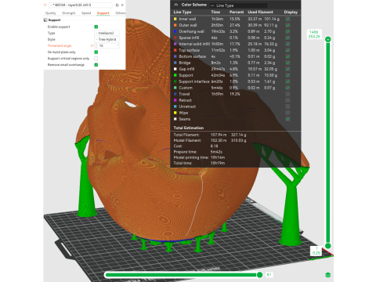
Task: Collapse the Color Scheme panel arrow icon
Action: pos(176,5)
